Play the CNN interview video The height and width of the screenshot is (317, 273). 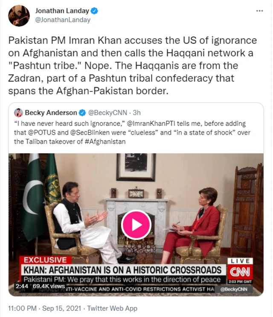[136, 225]
